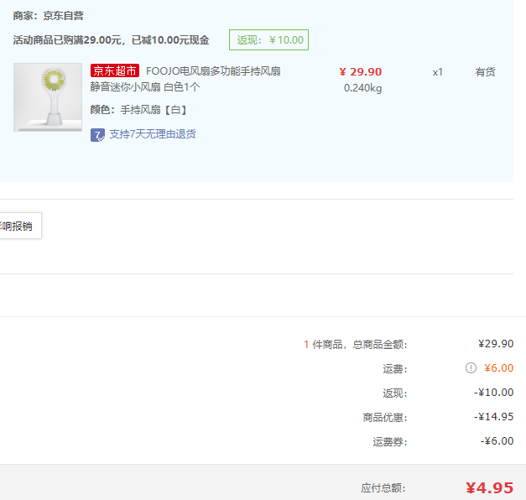Select the 0.240kg weight text
Image resolution: width=526 pixels, height=500 pixels.
coord(362,88)
